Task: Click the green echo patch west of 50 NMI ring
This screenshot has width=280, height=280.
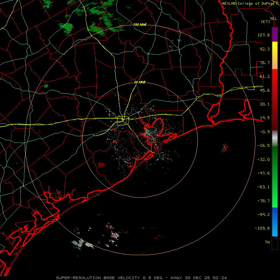Action: pos(46,86)
